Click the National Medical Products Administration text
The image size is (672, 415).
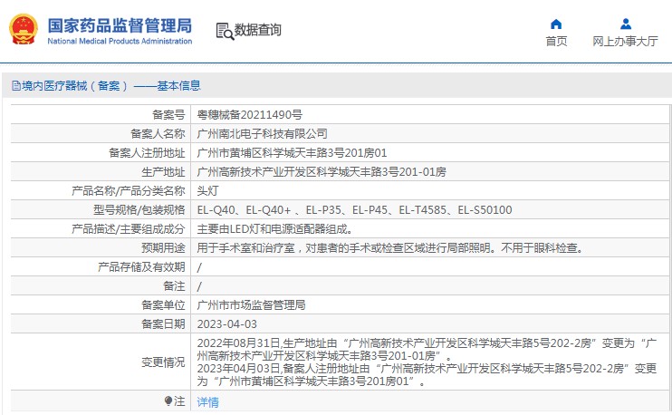pyautogui.click(x=120, y=41)
